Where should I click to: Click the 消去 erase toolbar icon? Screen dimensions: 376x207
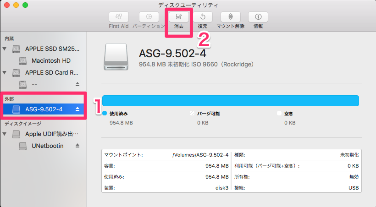click(179, 17)
